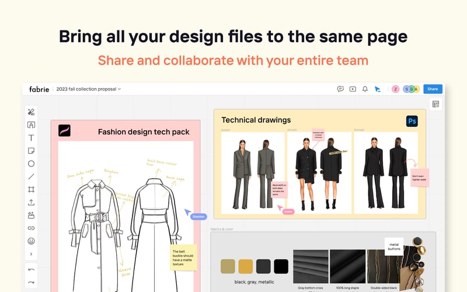Image resolution: width=467 pixels, height=292 pixels.
Task: Select the front trench coat sketch
Action: click(x=96, y=235)
